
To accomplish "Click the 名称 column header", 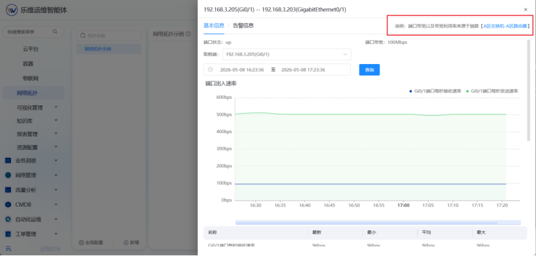I will [212, 233].
